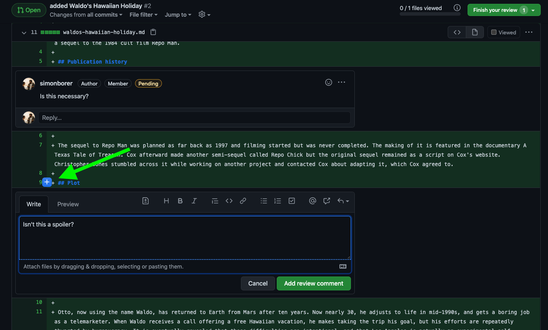Click the Plot heading line
548x330 pixels.
69,183
